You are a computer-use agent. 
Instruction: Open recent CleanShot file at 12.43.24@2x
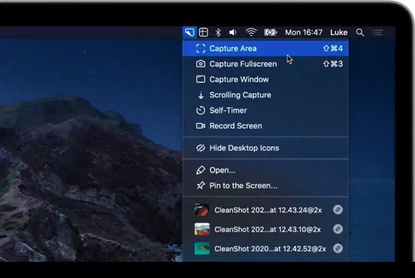click(x=266, y=210)
